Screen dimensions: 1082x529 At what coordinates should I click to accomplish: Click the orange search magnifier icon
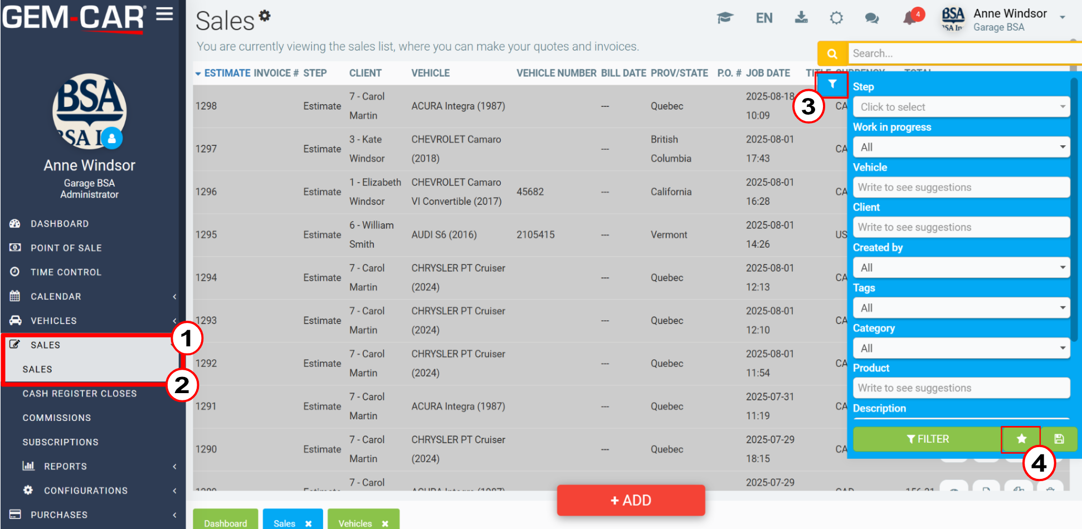[832, 53]
